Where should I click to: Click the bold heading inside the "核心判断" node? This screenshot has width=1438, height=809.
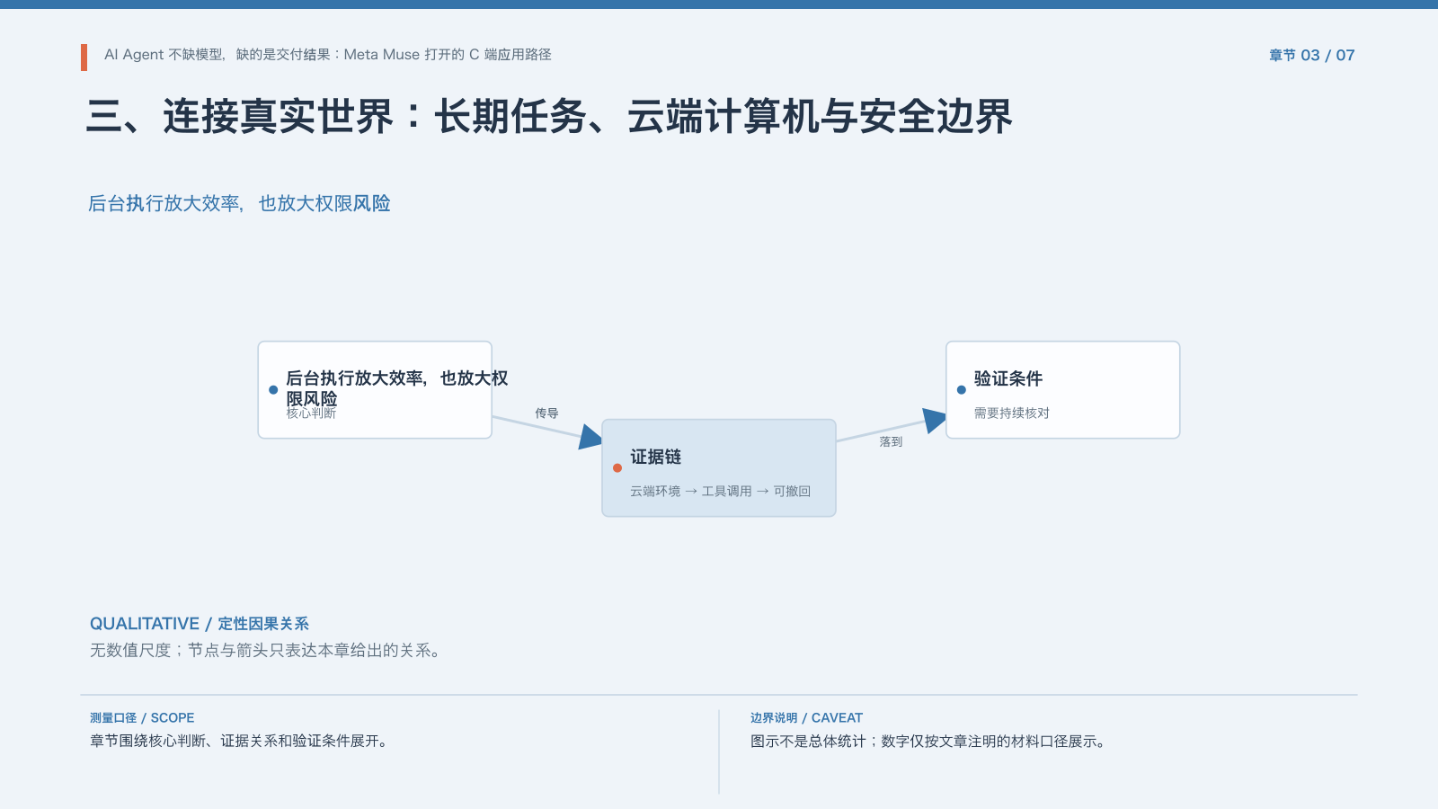click(x=396, y=388)
